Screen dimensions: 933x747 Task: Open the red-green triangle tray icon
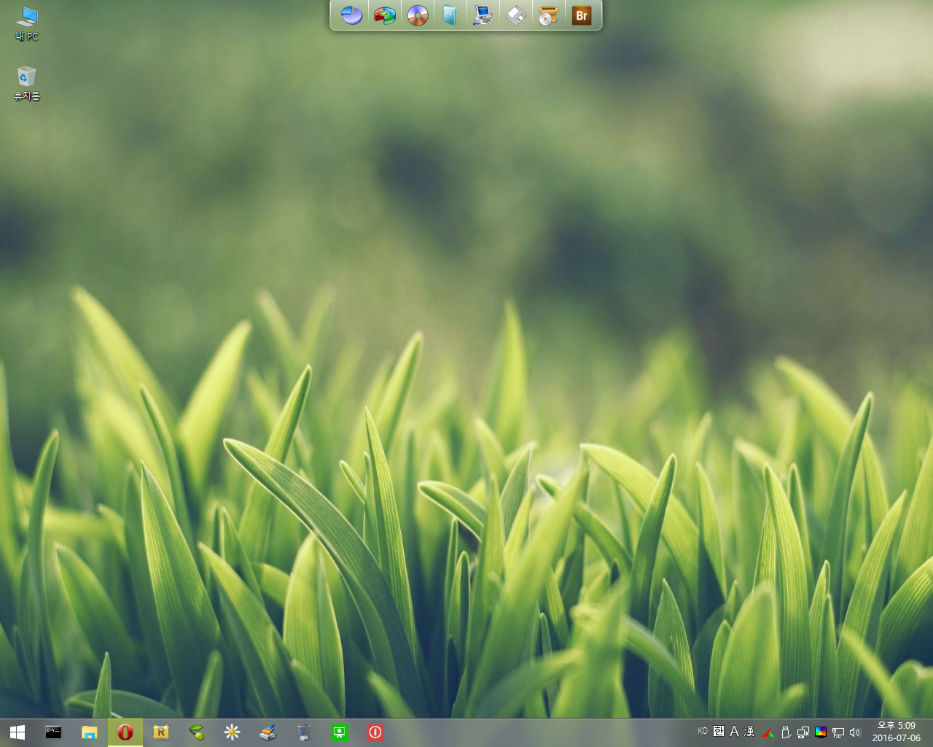click(768, 732)
